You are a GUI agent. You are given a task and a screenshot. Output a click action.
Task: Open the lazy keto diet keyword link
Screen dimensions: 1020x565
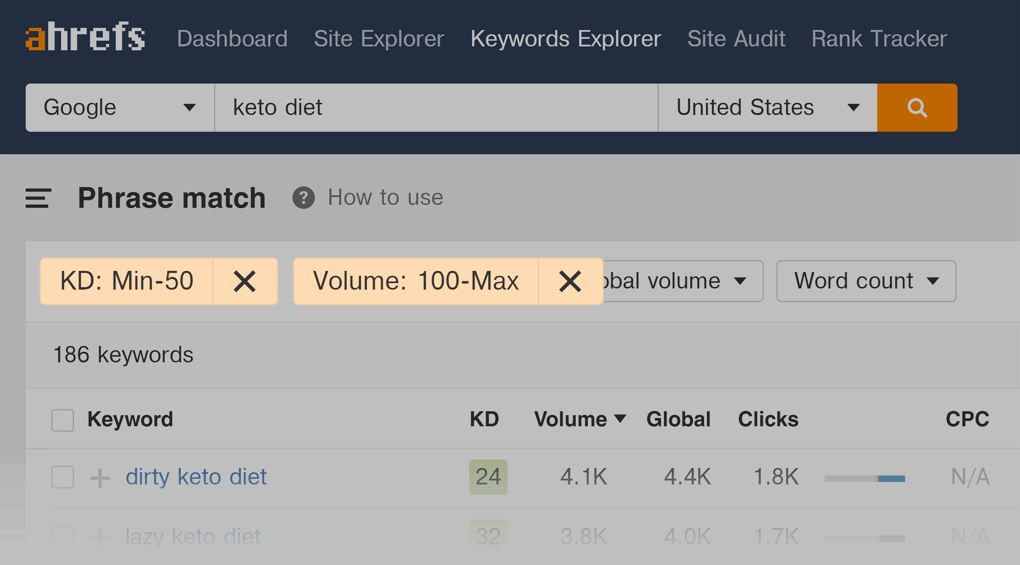(193, 537)
